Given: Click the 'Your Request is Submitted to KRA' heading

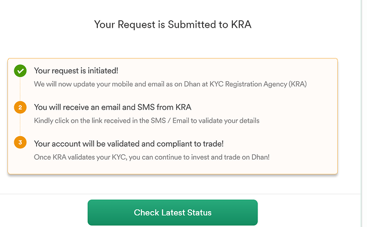Looking at the screenshot, I should point(172,24).
